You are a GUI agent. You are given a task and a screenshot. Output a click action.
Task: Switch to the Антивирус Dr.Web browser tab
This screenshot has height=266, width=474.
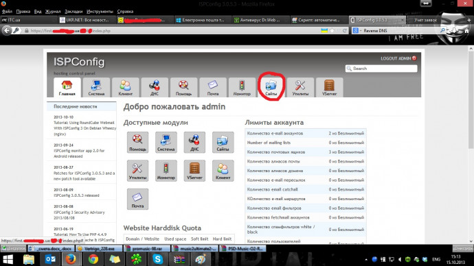tap(261, 20)
